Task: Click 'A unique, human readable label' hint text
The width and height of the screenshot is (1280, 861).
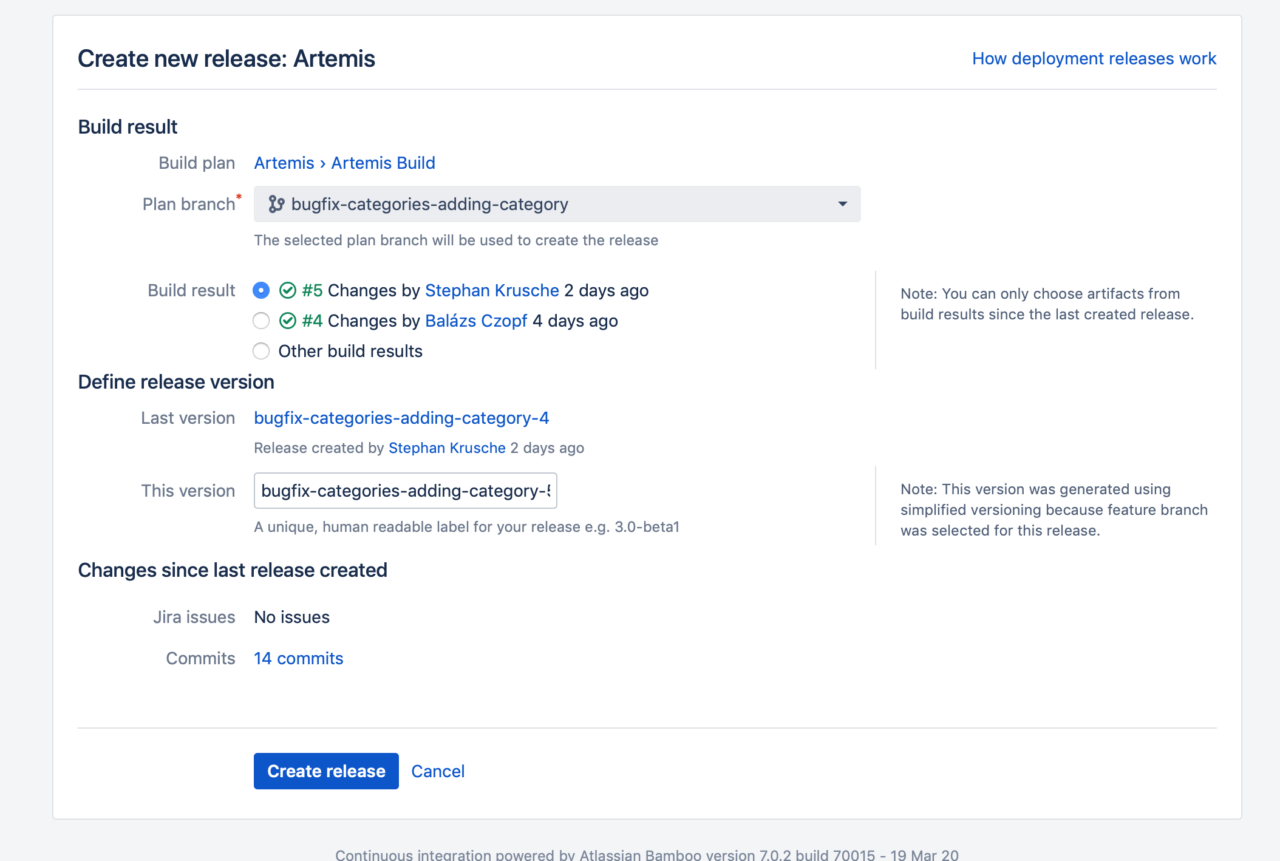Action: pos(466,527)
